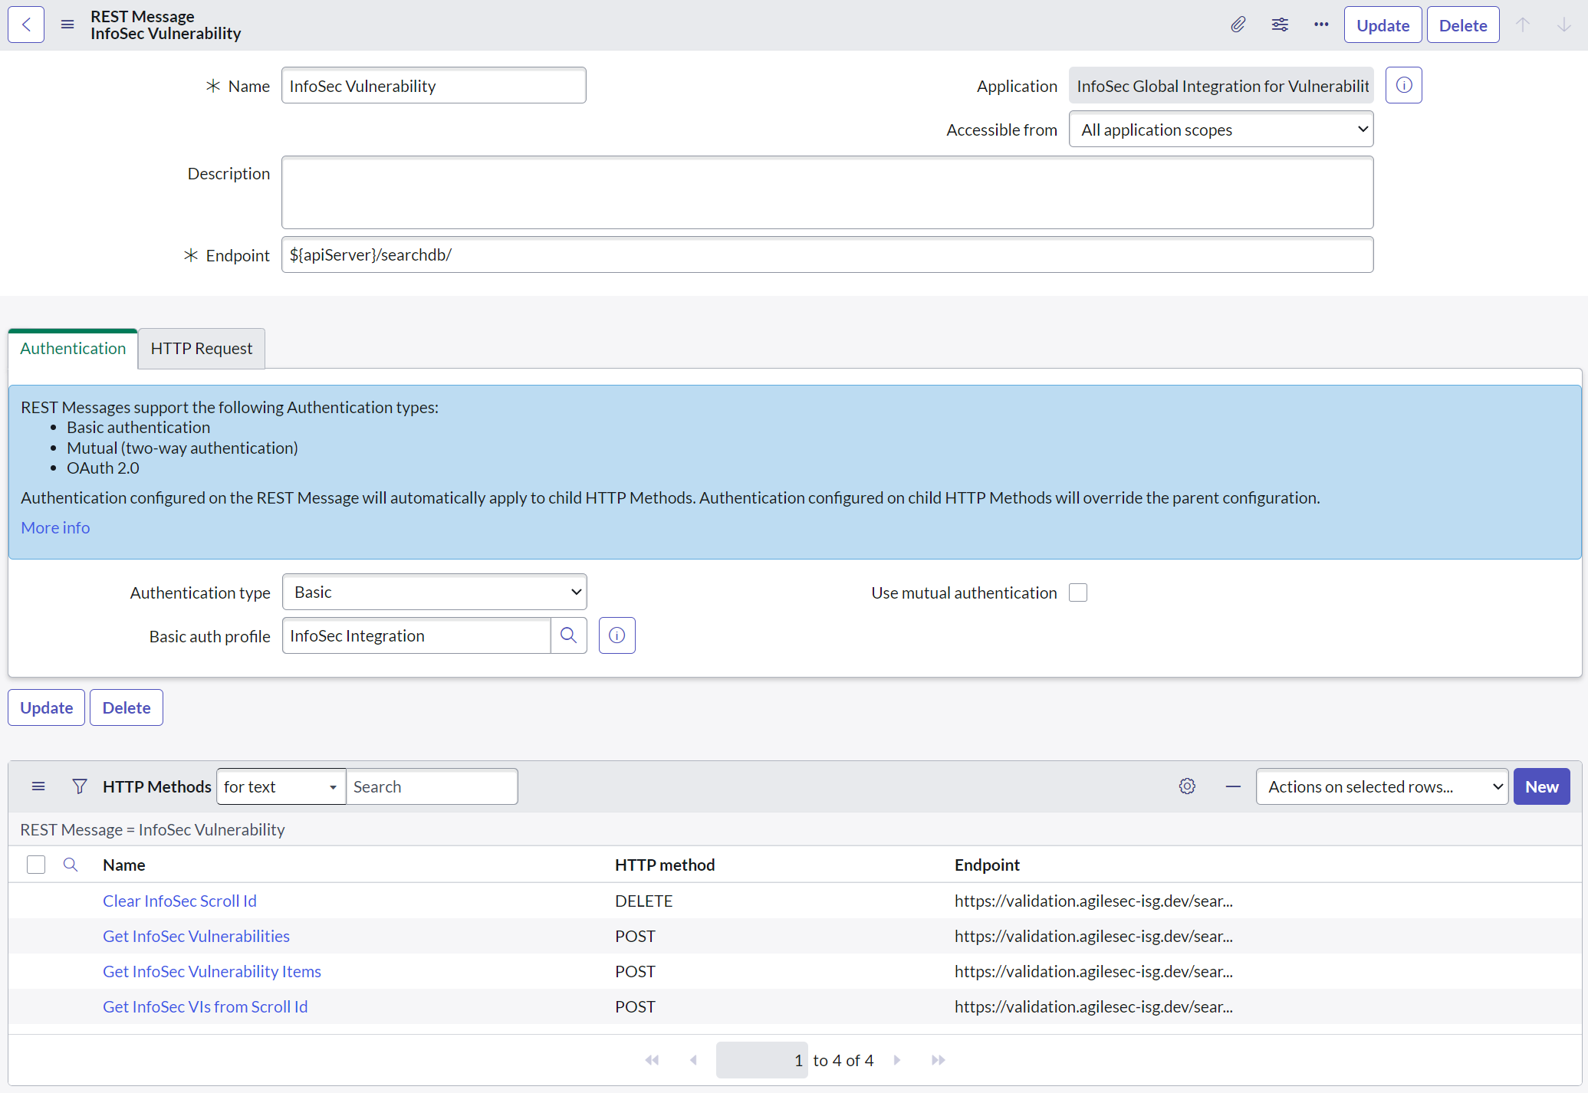The image size is (1588, 1093).
Task: Go to next record down arrow
Action: 1564,25
